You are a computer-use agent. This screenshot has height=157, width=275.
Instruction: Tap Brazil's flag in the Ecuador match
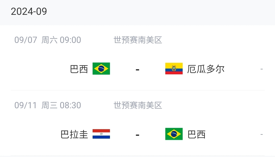[x=101, y=69]
